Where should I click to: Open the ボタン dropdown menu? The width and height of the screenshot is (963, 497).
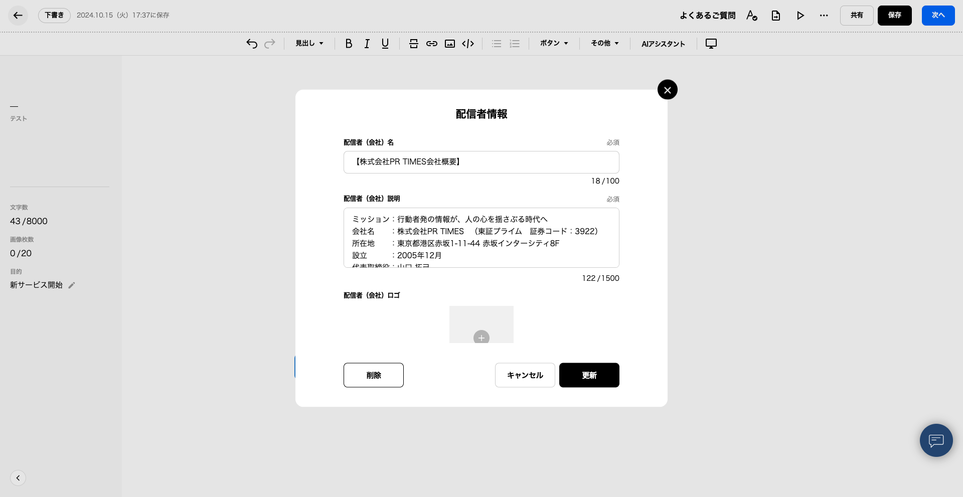click(554, 44)
